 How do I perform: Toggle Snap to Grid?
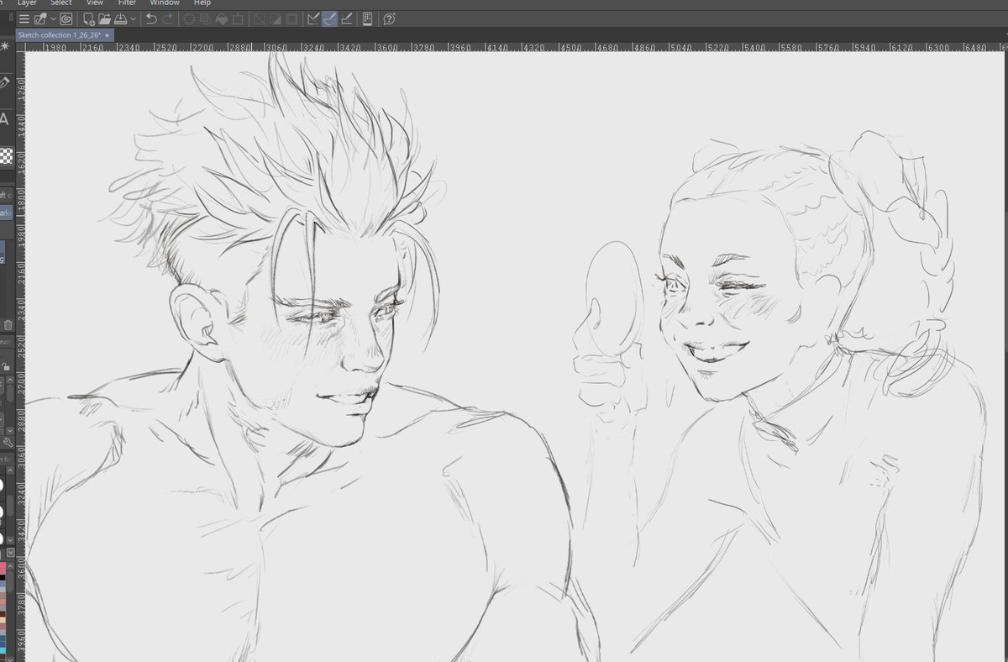click(x=347, y=18)
